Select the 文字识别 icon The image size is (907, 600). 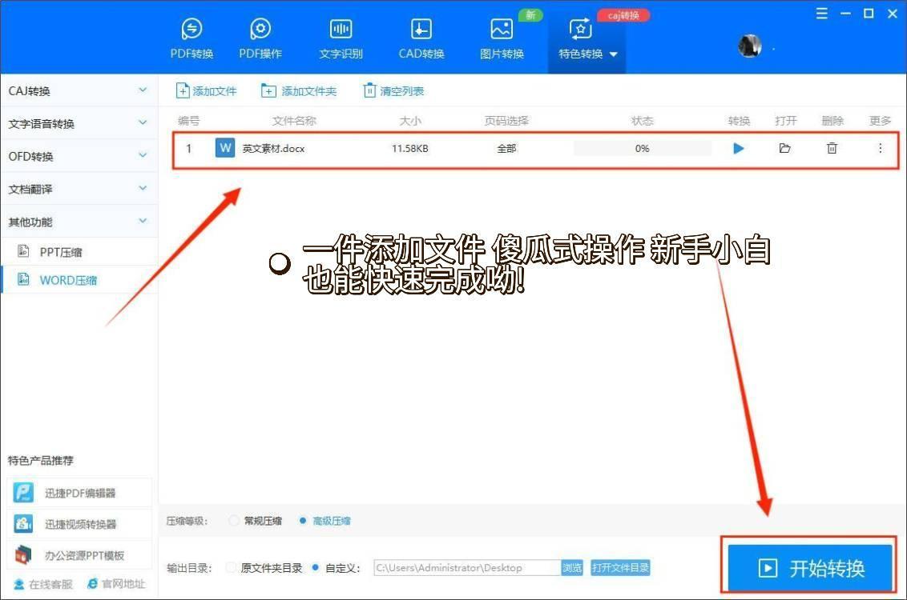(341, 28)
